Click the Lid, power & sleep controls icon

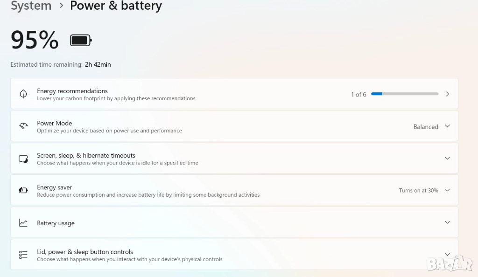pos(23,255)
